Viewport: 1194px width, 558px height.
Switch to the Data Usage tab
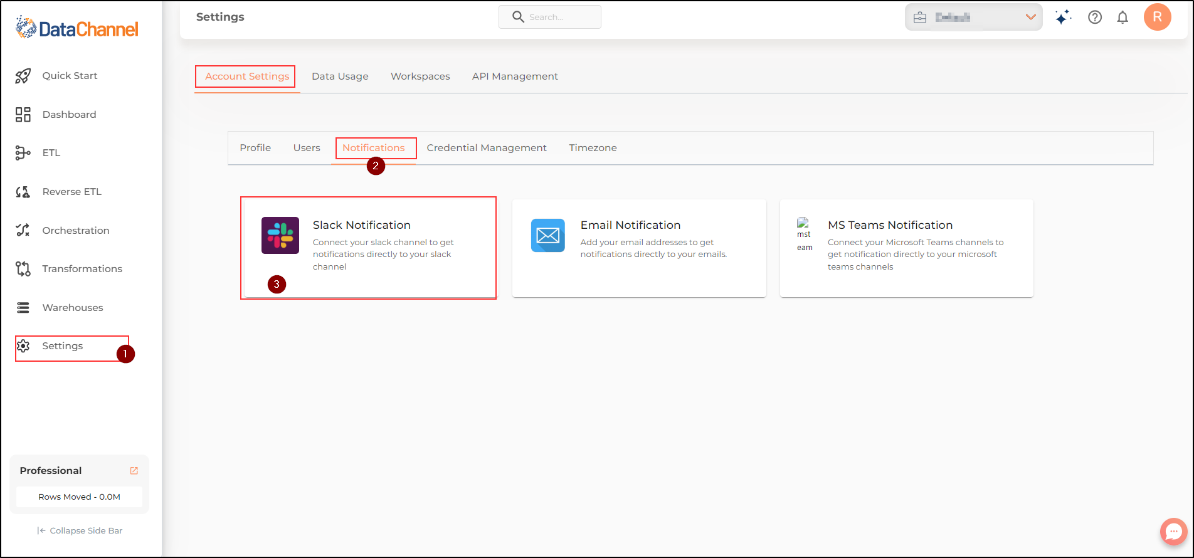341,76
